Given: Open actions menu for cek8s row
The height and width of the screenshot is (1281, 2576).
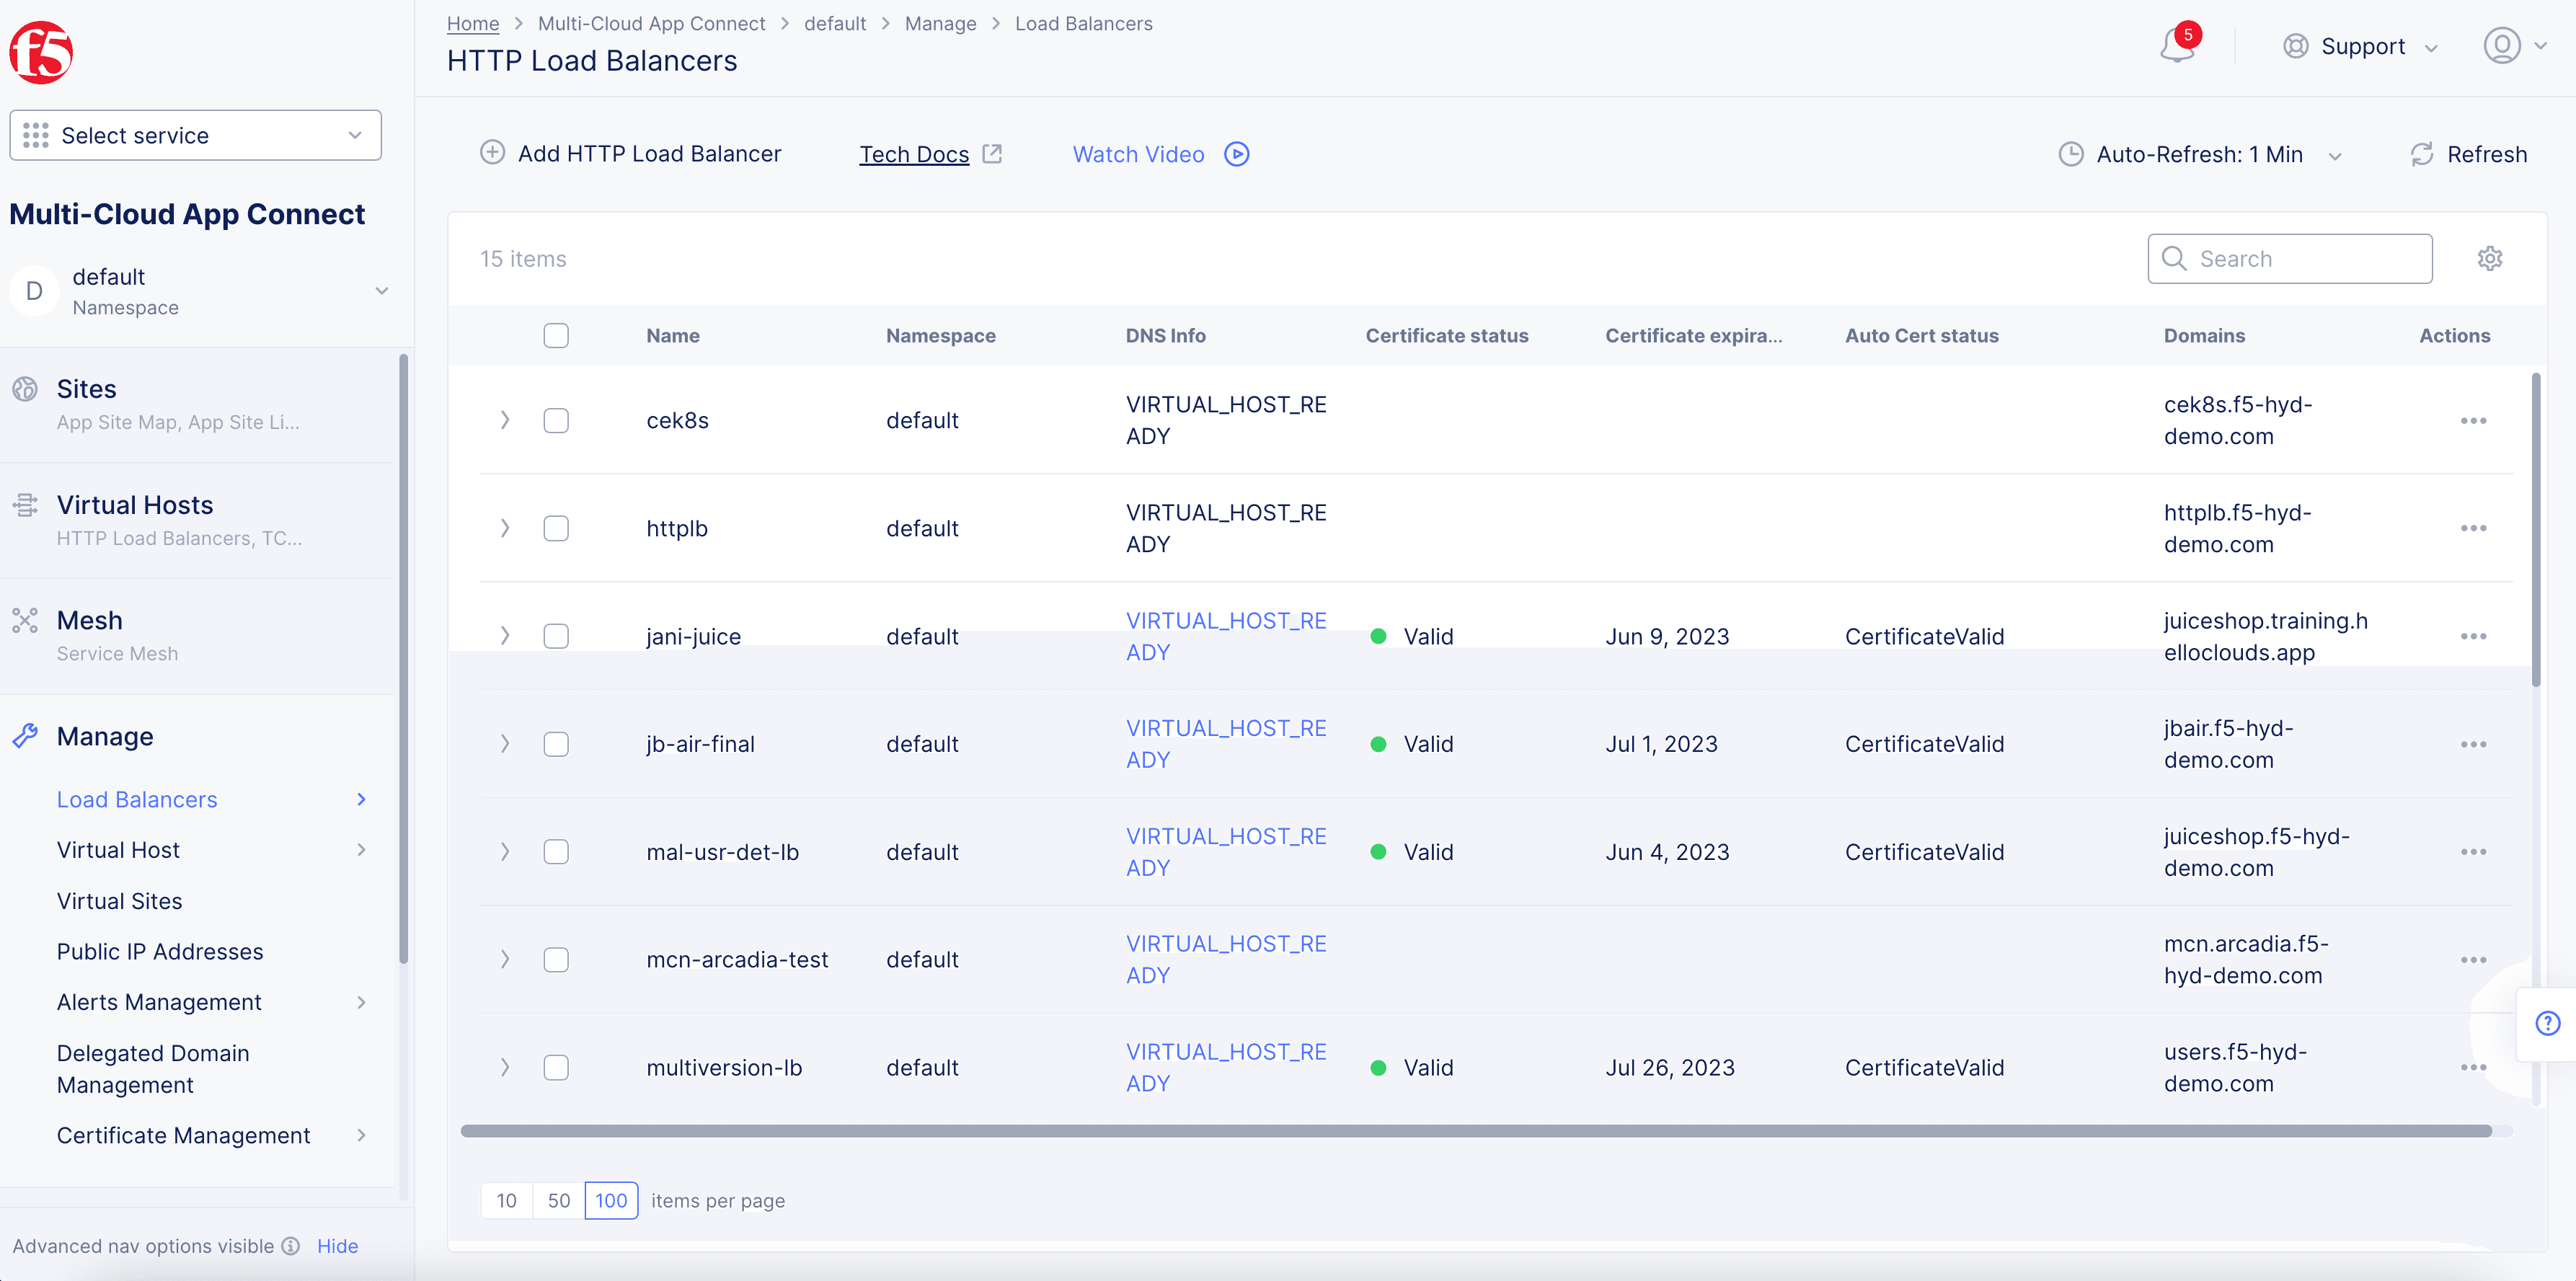Looking at the screenshot, I should (2473, 421).
